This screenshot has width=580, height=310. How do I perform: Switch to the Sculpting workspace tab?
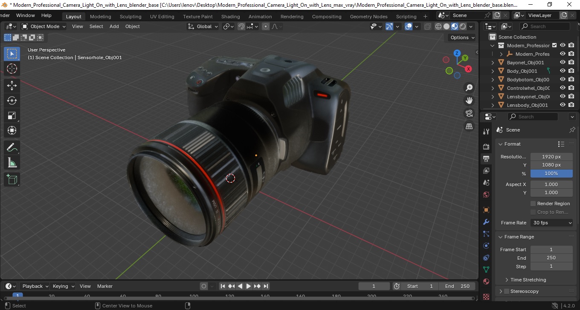tap(130, 17)
